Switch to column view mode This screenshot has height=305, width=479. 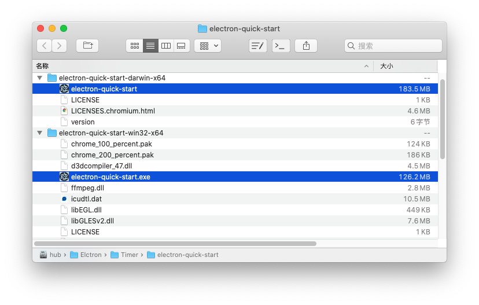166,46
